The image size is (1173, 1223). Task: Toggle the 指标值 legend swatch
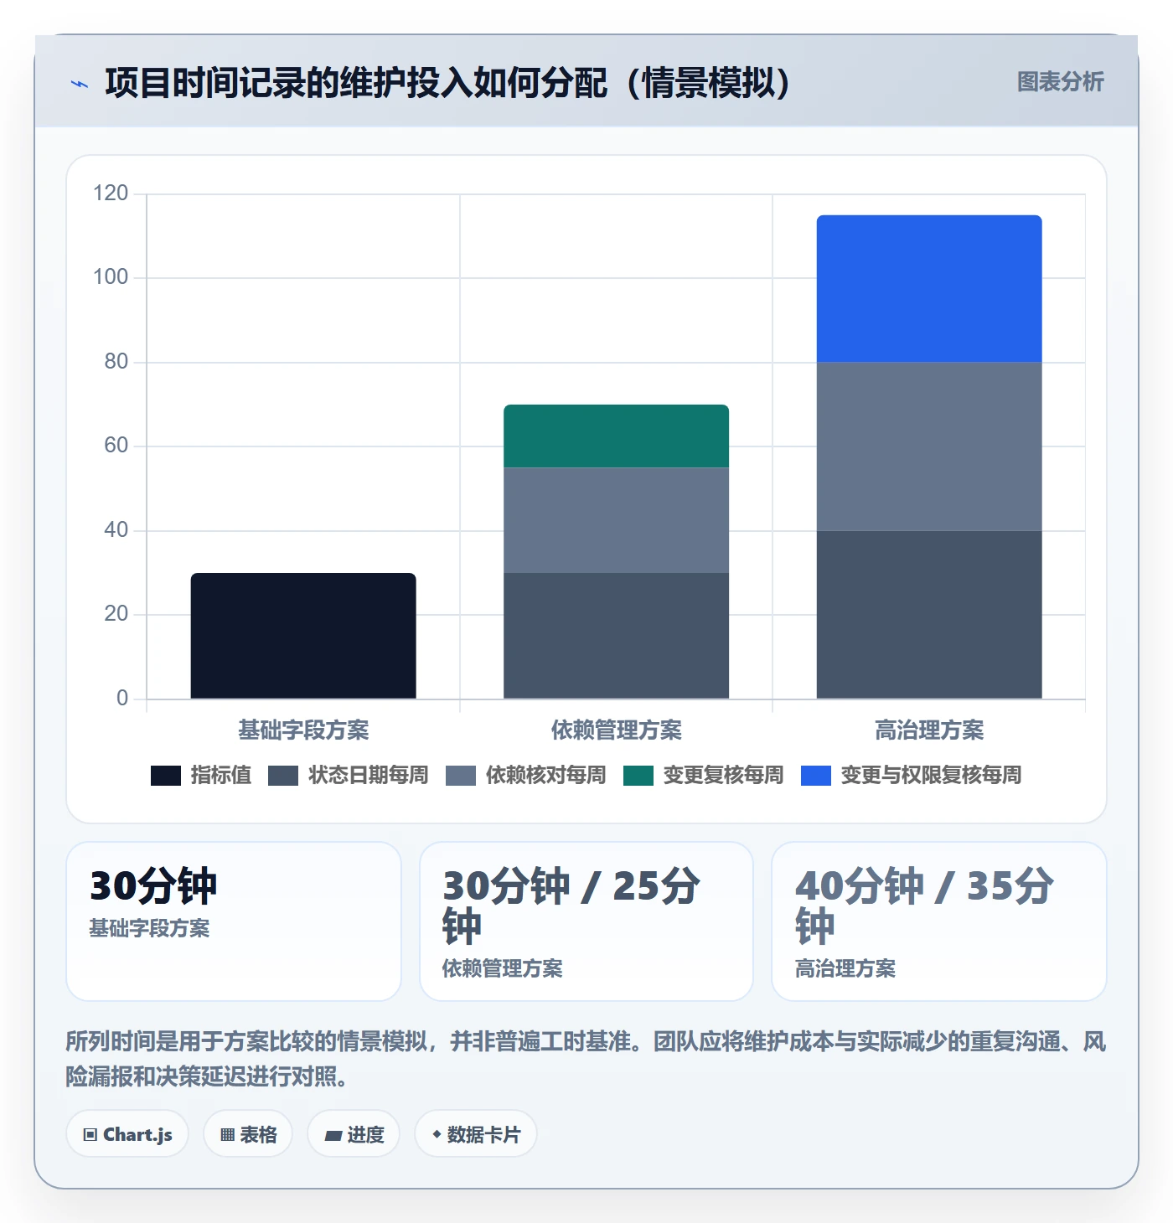coord(166,776)
